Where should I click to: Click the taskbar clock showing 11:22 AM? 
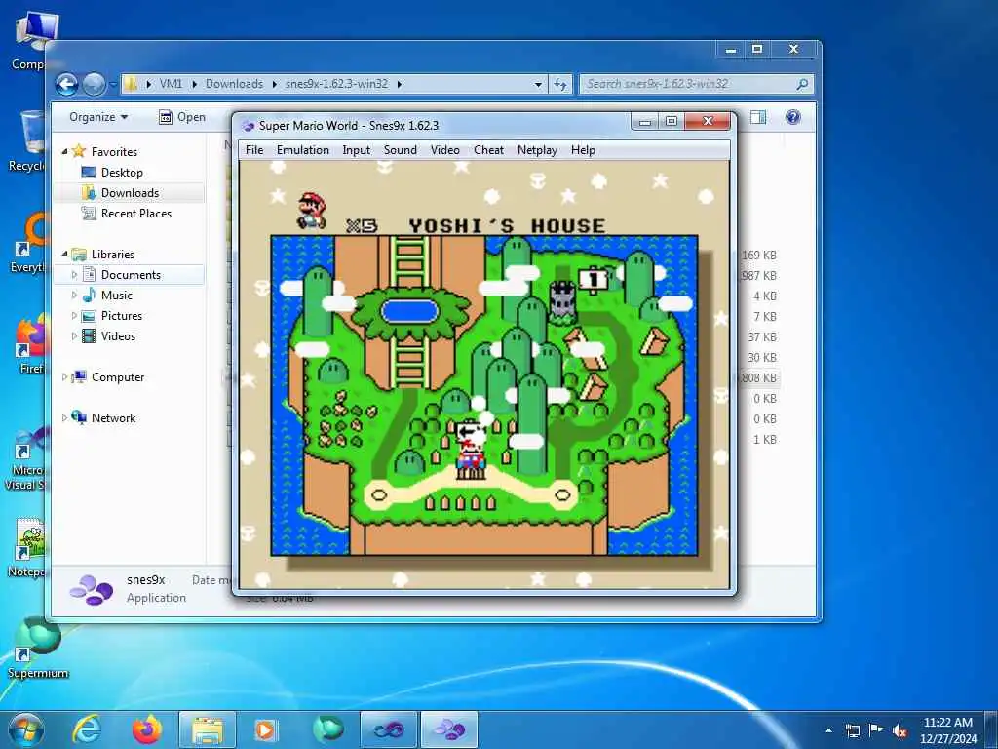947,730
